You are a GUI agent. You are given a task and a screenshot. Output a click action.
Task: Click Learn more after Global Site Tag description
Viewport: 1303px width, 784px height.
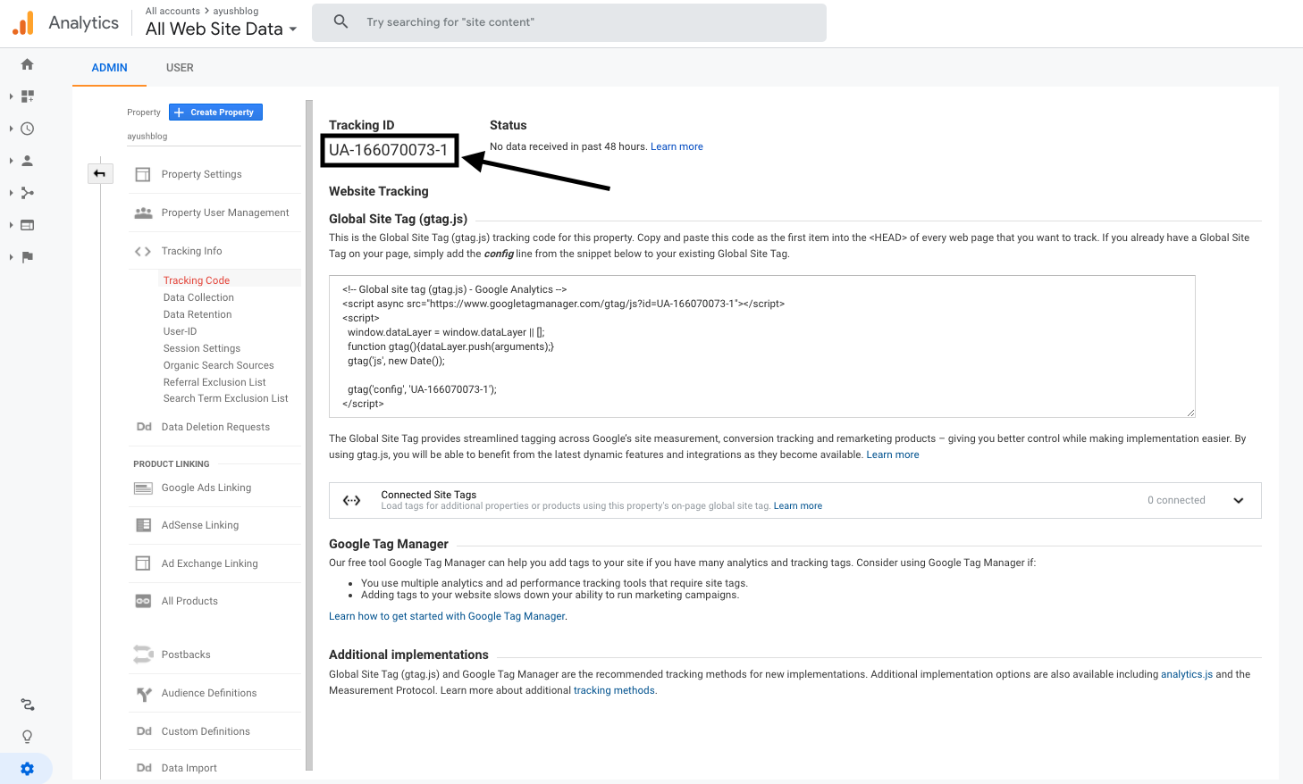(893, 455)
